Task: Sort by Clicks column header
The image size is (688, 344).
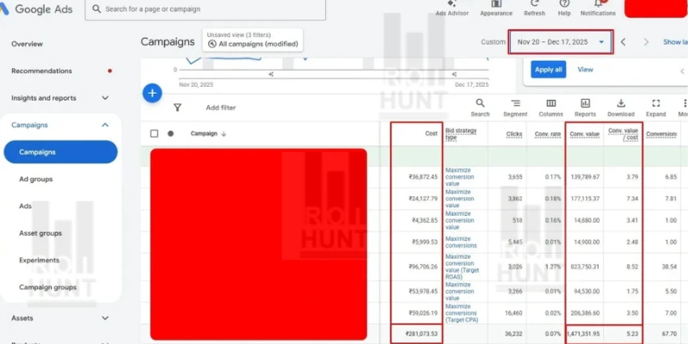Action: click(513, 134)
